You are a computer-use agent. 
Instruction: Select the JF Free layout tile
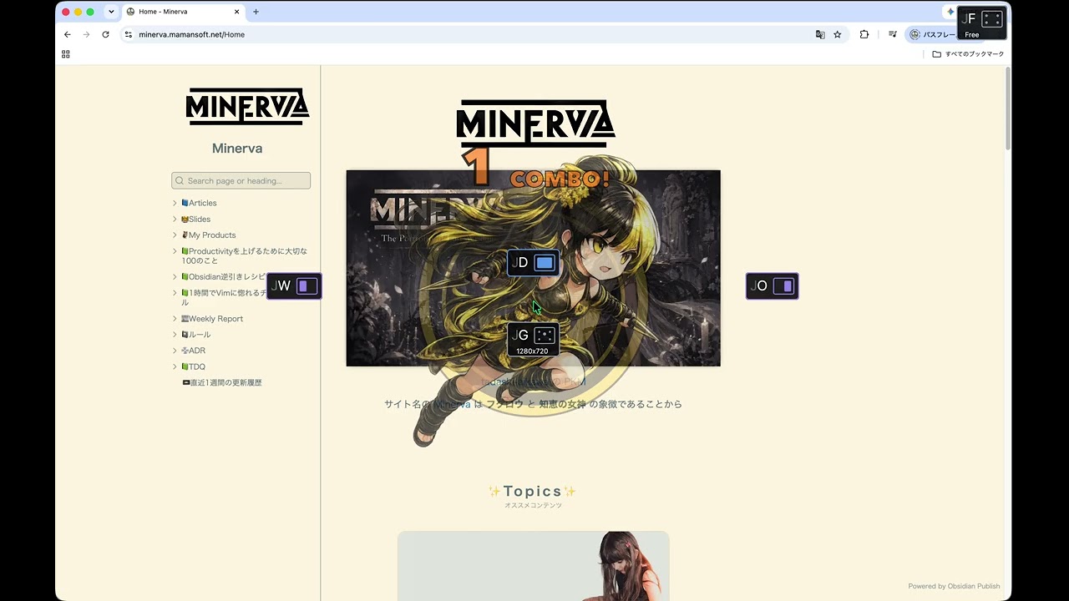[981, 23]
